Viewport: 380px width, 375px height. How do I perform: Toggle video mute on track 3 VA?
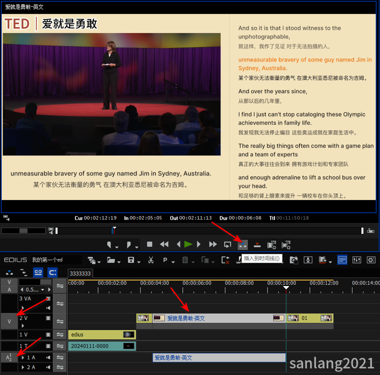(x=48, y=298)
